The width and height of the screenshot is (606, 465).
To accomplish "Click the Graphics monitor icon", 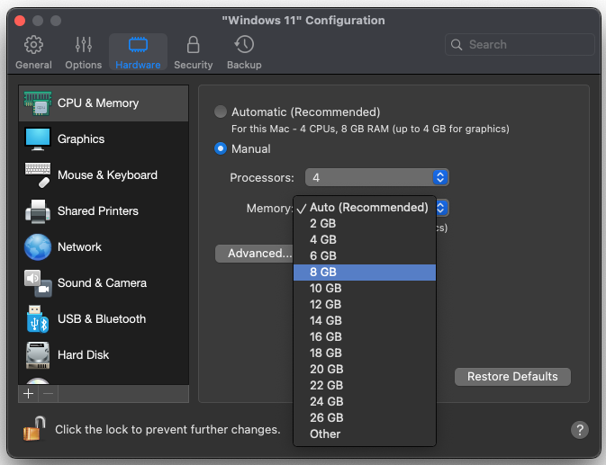I will (38, 139).
